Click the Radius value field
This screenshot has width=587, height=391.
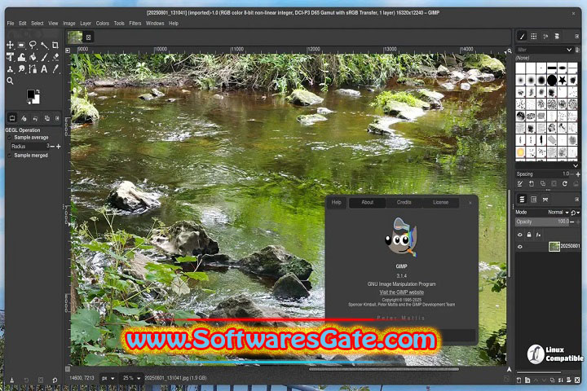click(29, 147)
